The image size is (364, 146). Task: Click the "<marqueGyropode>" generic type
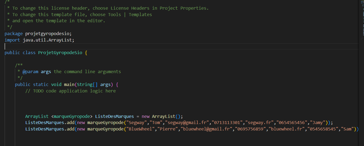click(x=72, y=117)
